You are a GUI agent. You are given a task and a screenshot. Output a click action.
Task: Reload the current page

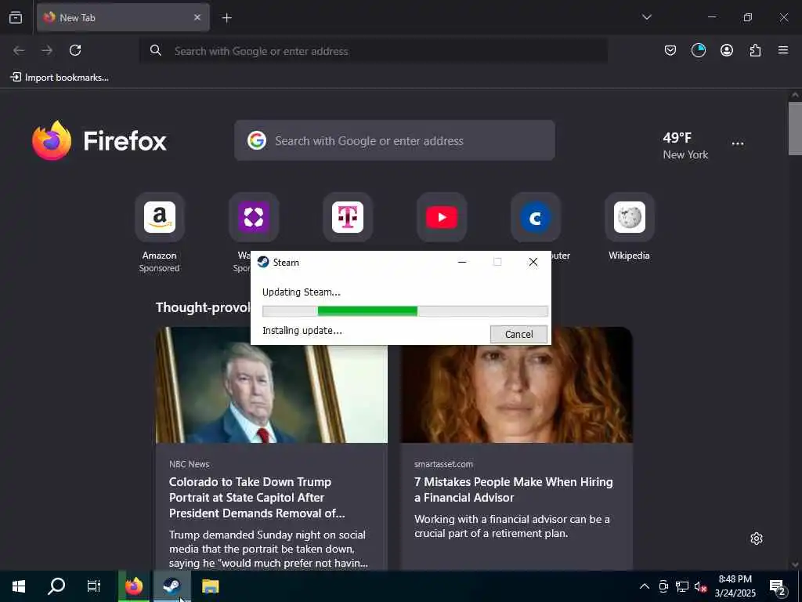click(75, 50)
